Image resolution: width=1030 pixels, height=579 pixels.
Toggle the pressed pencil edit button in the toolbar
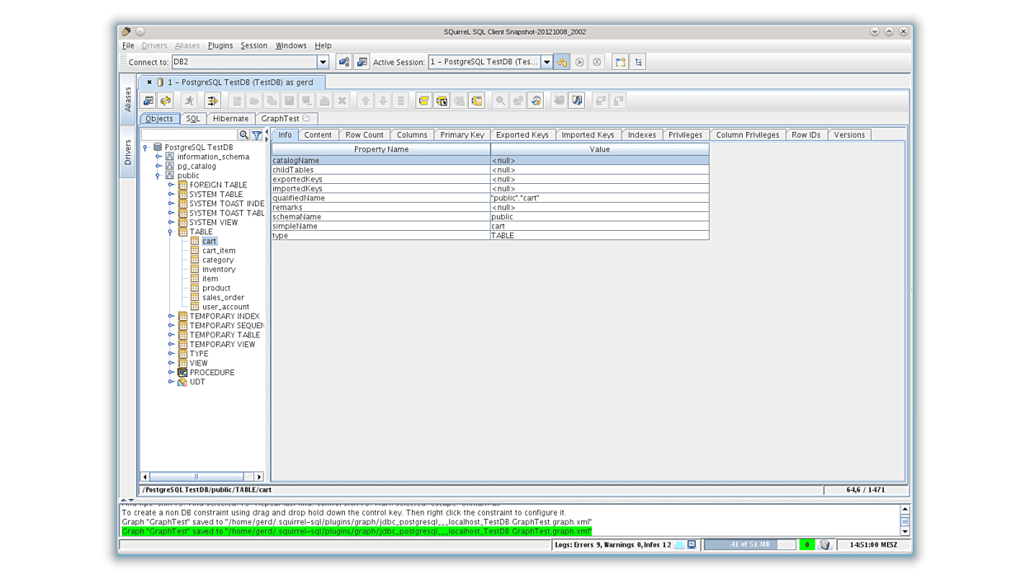point(576,100)
